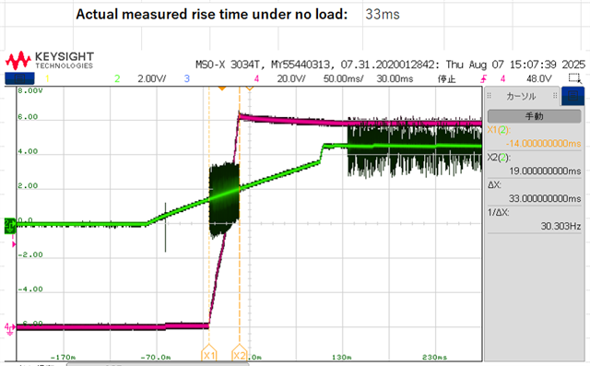This screenshot has width=590, height=366.
Task: Click the blue sidebar panel icon
Action: 572,96
